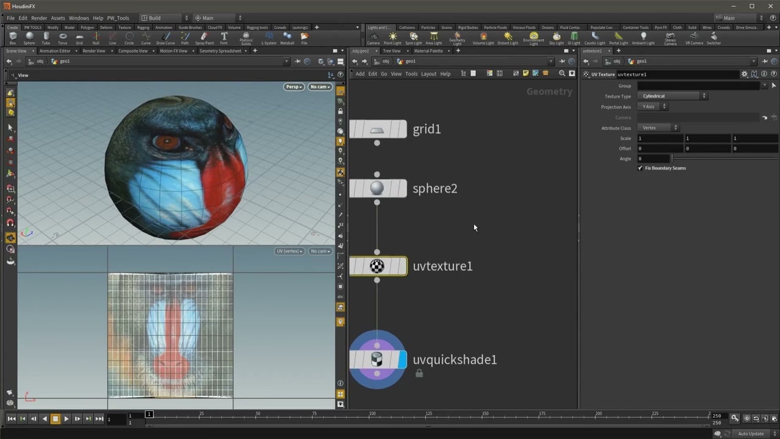Open the Main radial menu dropdown

click(x=218, y=18)
